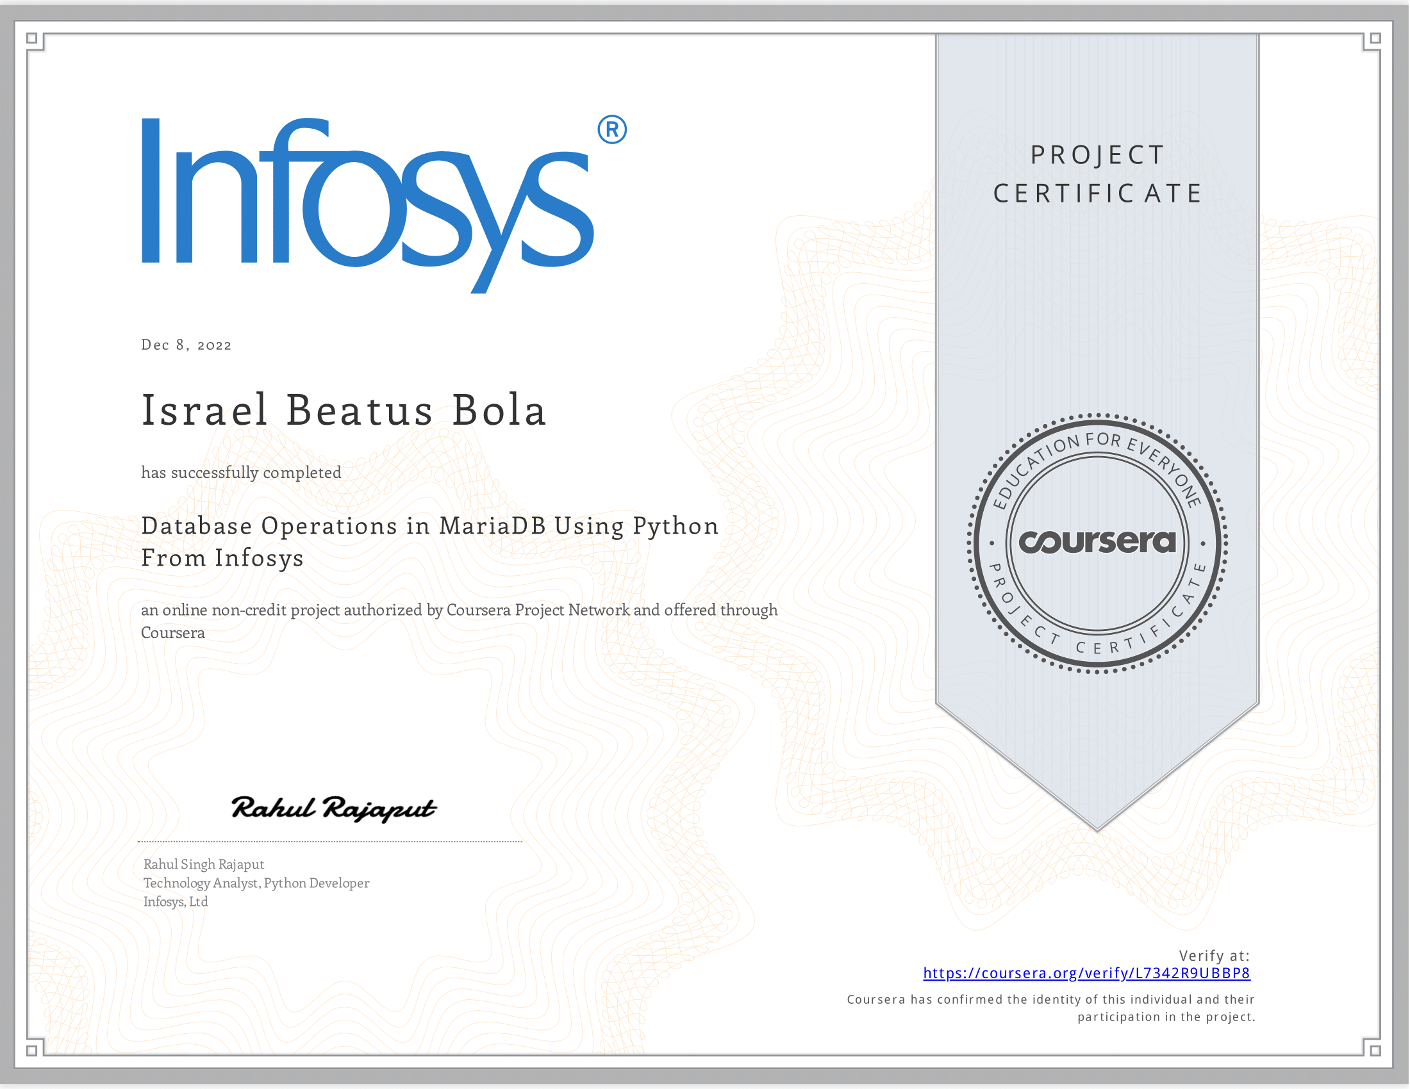
Task: Click the identity confirmation statement
Action: 1051,1008
